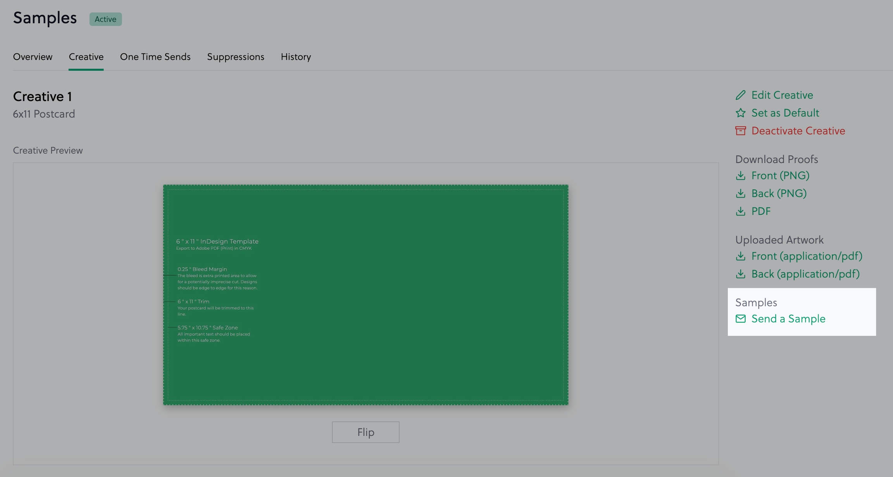Open the History tab
The width and height of the screenshot is (893, 477).
[296, 57]
